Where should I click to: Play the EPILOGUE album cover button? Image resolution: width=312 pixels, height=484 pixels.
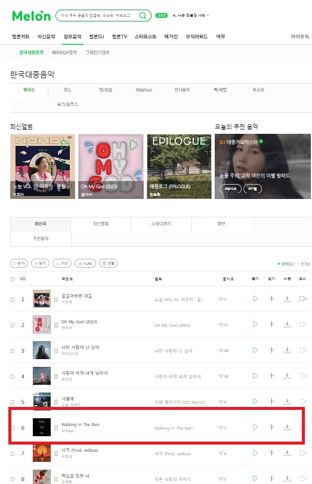coord(202,145)
